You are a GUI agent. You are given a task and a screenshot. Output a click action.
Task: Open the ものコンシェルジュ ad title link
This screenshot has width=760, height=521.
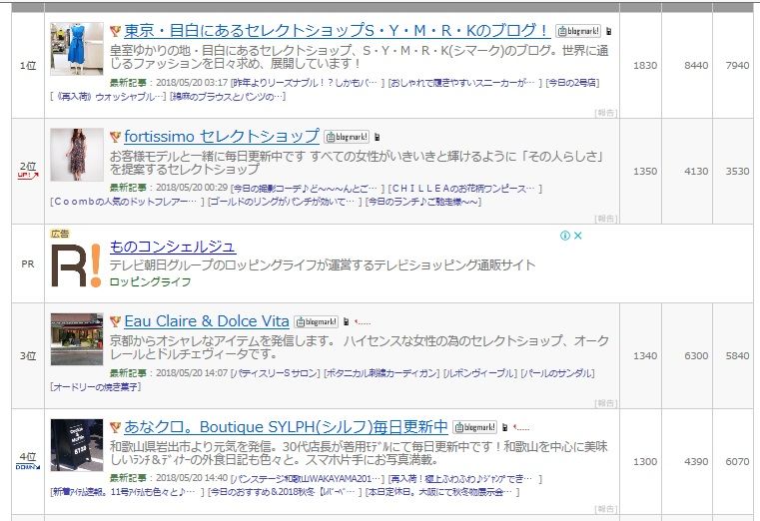point(173,247)
